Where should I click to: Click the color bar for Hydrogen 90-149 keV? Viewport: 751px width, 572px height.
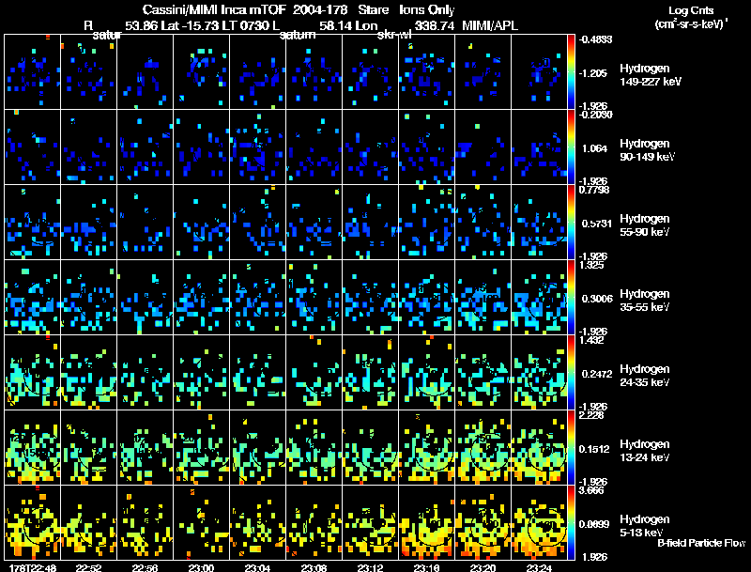pos(571,147)
